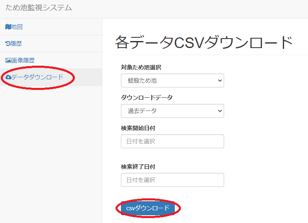Image resolution: width=308 pixels, height=223 pixels.
Task: Click the 対象ため池選択 label text
Action: pos(141,67)
